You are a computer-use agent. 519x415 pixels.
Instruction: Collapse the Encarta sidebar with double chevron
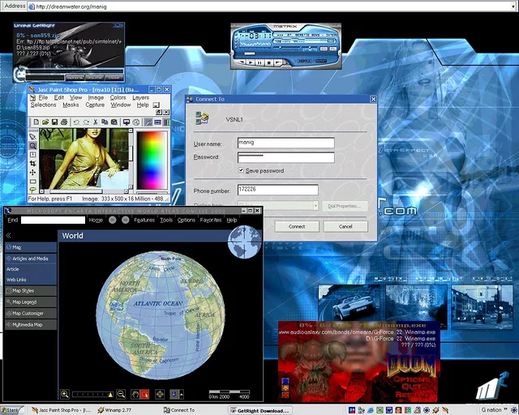tap(8, 235)
